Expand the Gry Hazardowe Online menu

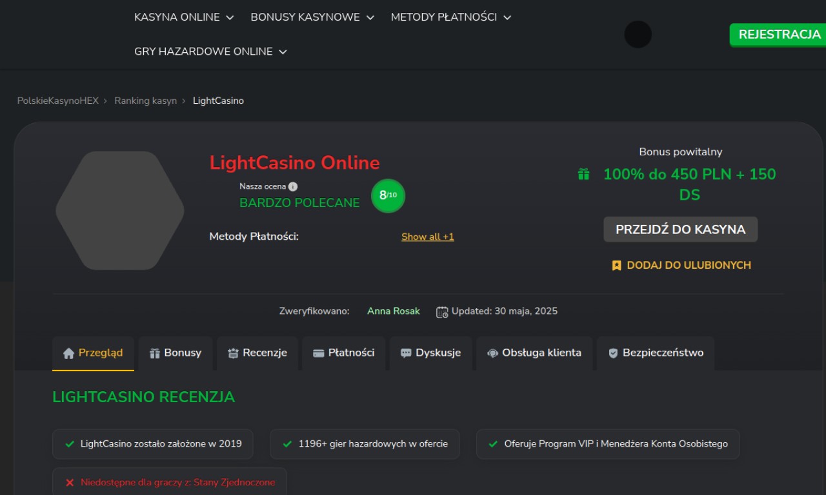click(210, 52)
